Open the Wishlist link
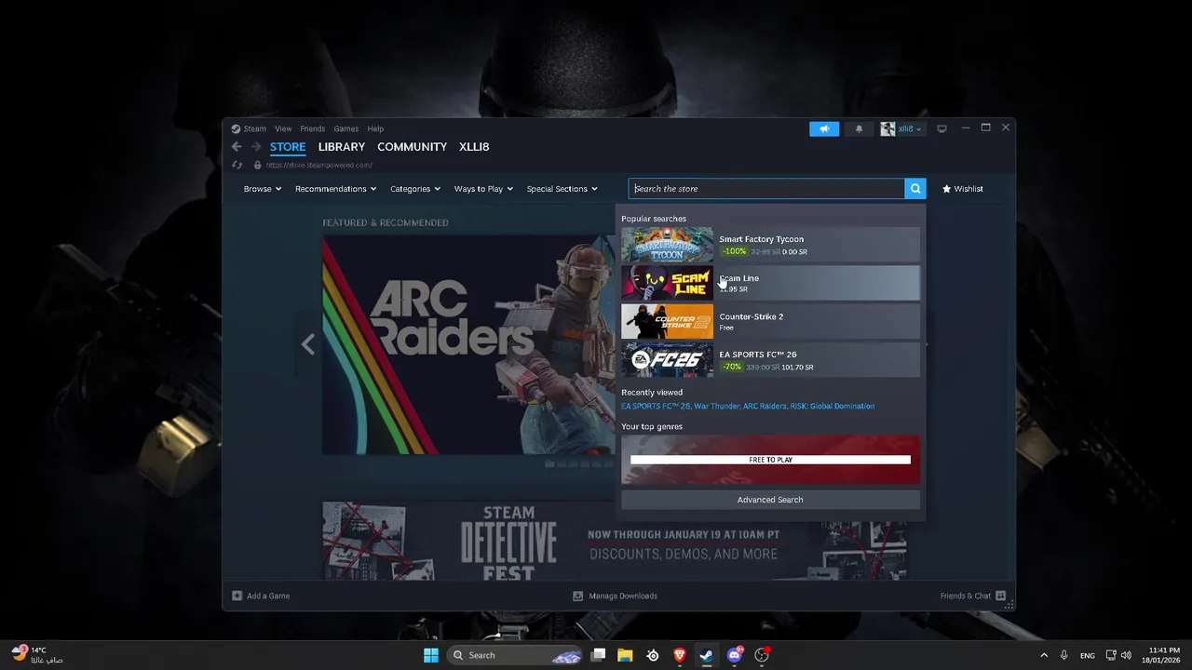Screen dimensions: 1192x670 963,189
